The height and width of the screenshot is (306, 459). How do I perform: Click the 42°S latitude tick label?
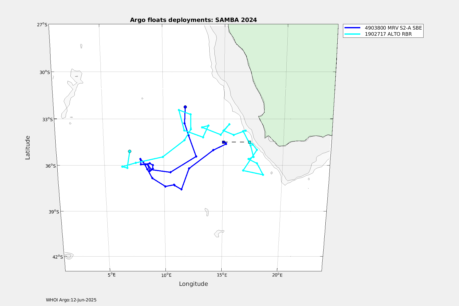tap(58, 257)
